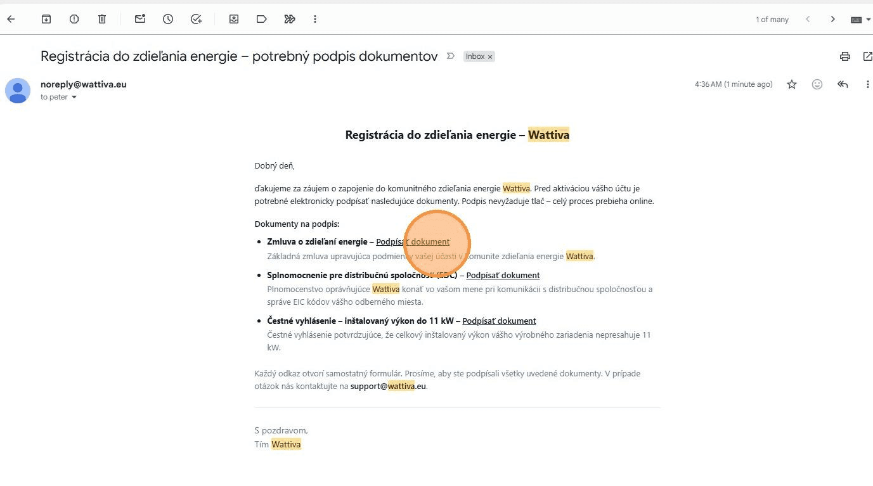Click the 4:36 AM timestamp

click(734, 84)
